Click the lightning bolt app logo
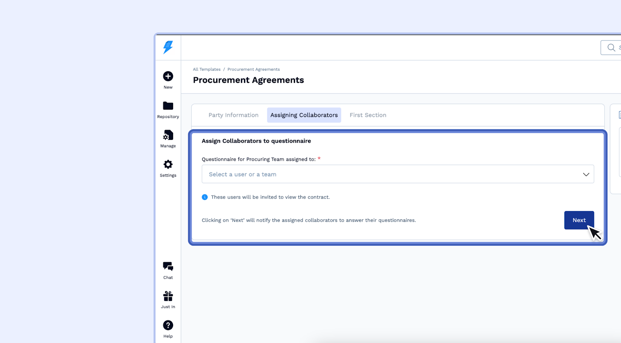 pyautogui.click(x=168, y=47)
